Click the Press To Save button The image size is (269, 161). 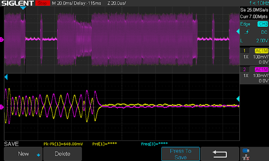pos(180,154)
